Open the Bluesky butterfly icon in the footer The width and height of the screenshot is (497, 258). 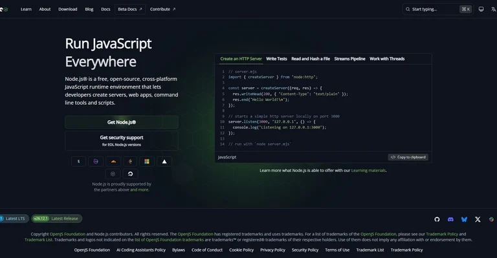[464, 219]
